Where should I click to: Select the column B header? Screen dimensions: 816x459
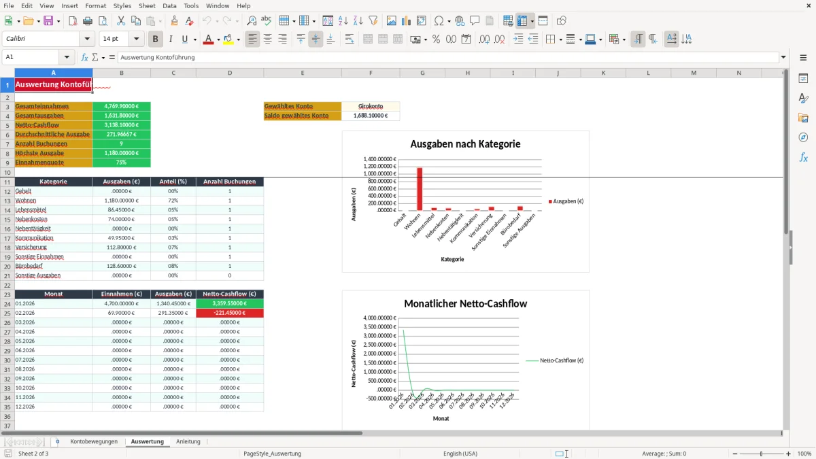coord(122,73)
